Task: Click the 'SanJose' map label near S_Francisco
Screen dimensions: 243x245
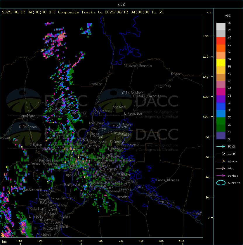Action: (119, 107)
